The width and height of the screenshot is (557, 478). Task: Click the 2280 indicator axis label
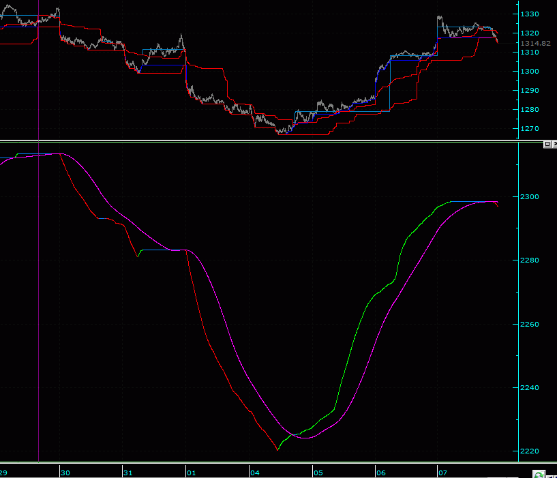click(x=530, y=260)
